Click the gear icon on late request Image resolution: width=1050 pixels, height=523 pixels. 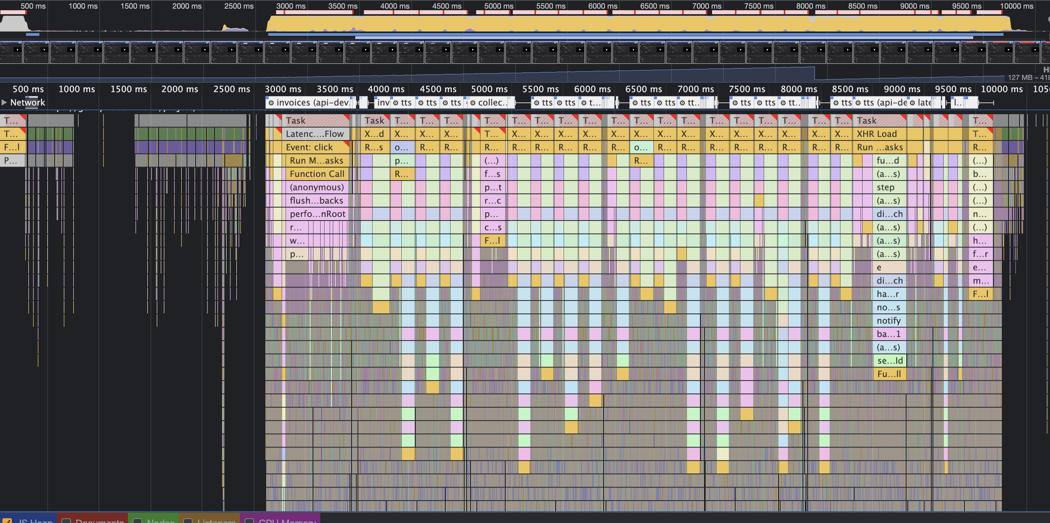(912, 103)
